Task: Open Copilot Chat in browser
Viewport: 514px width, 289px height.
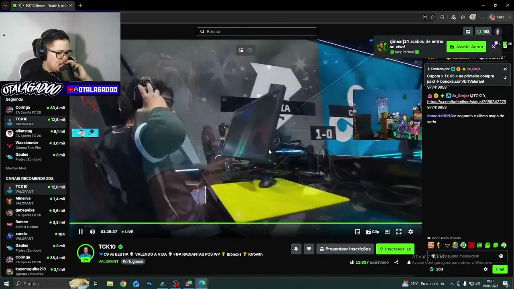Action: [496, 17]
